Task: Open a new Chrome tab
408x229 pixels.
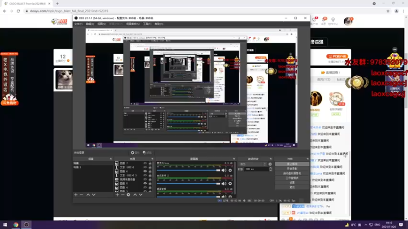Action: point(57,4)
